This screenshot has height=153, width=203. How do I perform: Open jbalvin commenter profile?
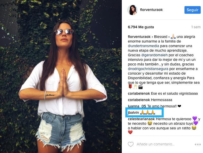133,113
